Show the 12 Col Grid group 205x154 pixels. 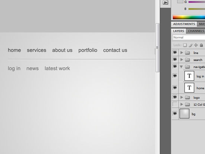click(175, 104)
